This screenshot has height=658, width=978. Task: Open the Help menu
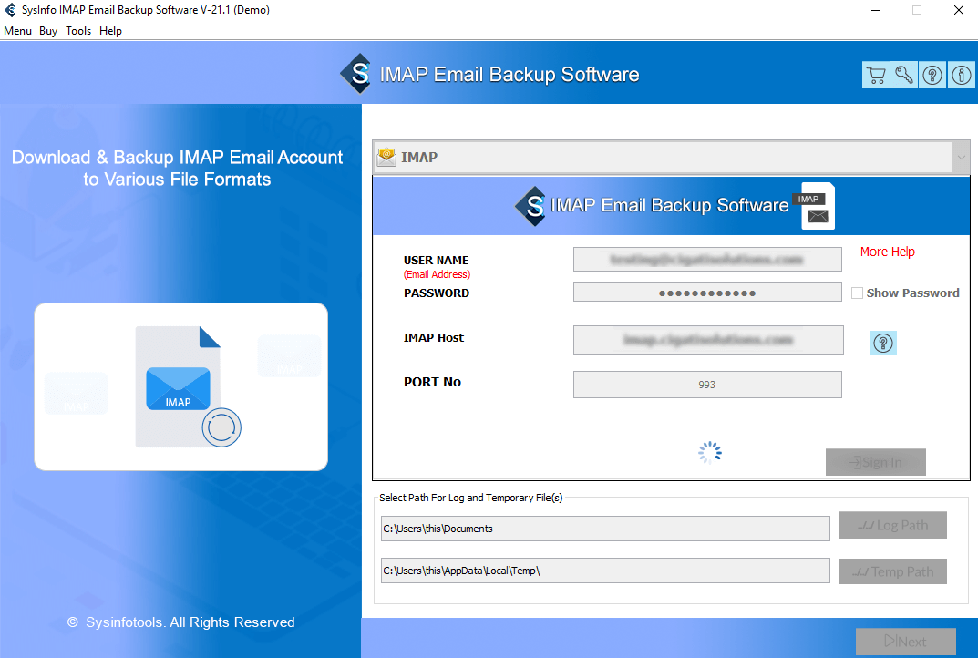[110, 31]
